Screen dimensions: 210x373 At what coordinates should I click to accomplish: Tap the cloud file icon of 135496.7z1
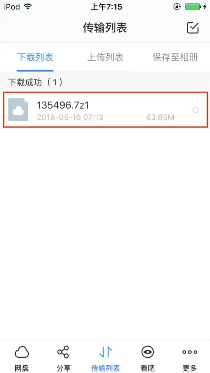[x=18, y=110]
